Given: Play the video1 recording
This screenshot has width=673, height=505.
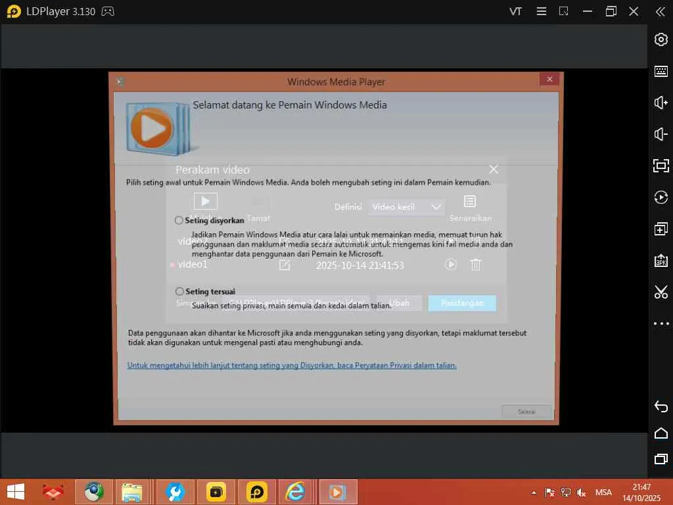Looking at the screenshot, I should coord(451,264).
